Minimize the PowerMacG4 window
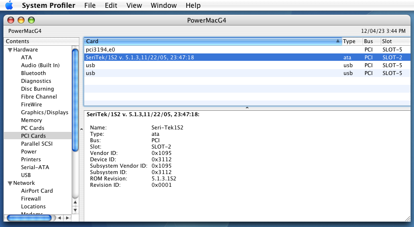This screenshot has width=414, height=227. (x=21, y=21)
